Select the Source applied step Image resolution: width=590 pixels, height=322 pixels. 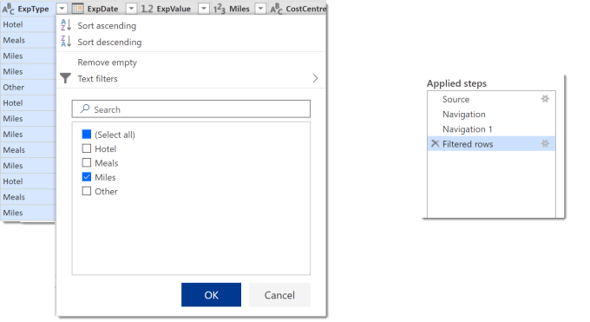(491, 100)
